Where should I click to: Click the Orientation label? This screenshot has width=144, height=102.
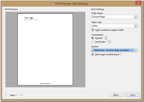[x=97, y=35]
